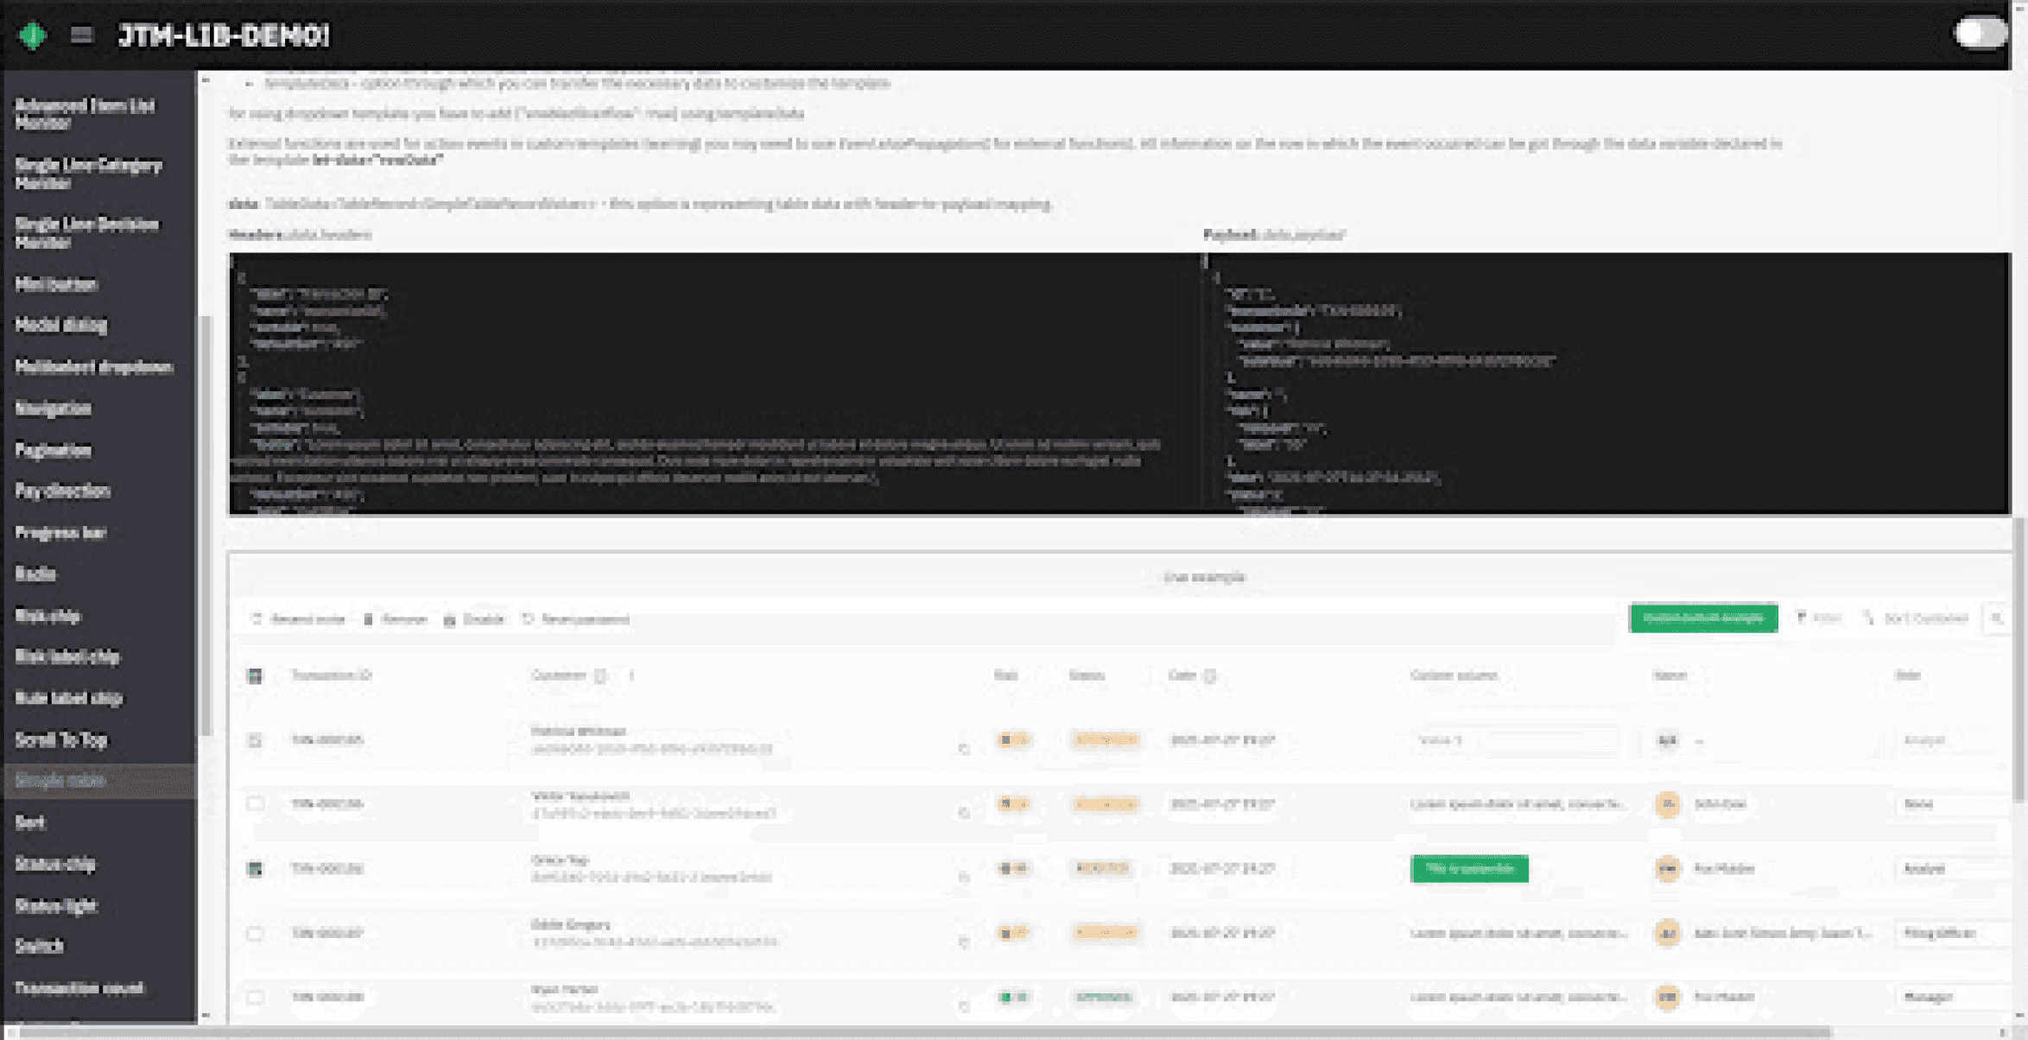Click the green app logo icon
2028x1040 pixels.
pos(33,36)
